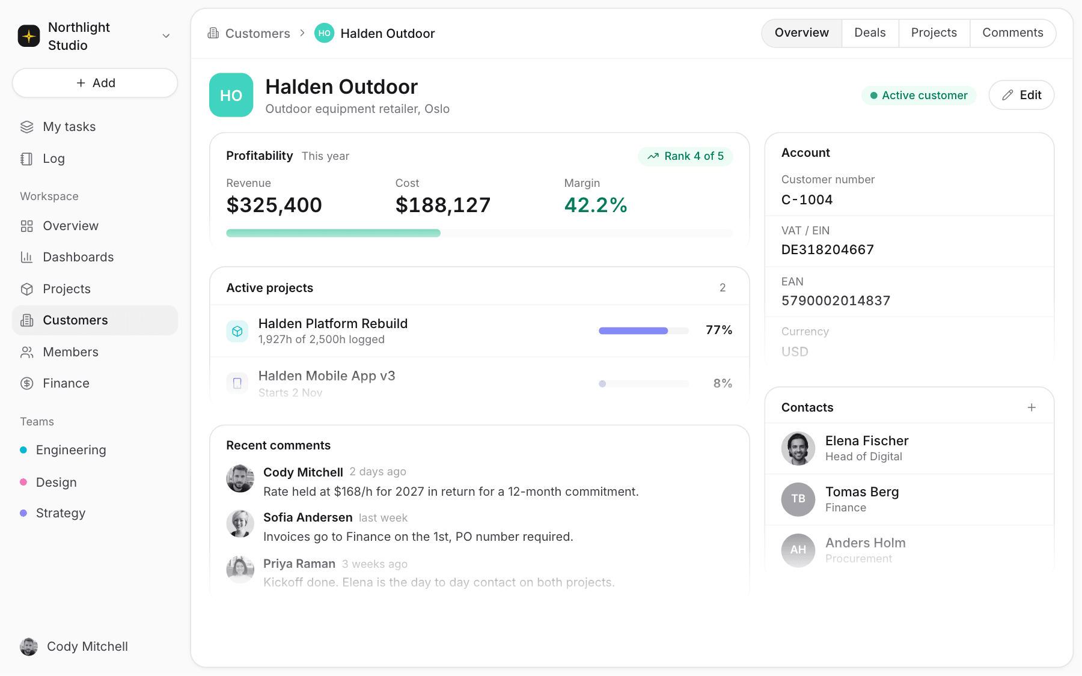Open Cody Mitchell's comment avatar
This screenshot has height=676, width=1082.
click(240, 479)
